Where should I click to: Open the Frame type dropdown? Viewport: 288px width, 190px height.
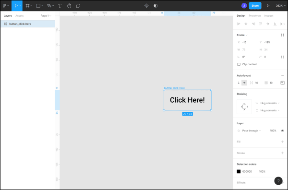pos(242,35)
